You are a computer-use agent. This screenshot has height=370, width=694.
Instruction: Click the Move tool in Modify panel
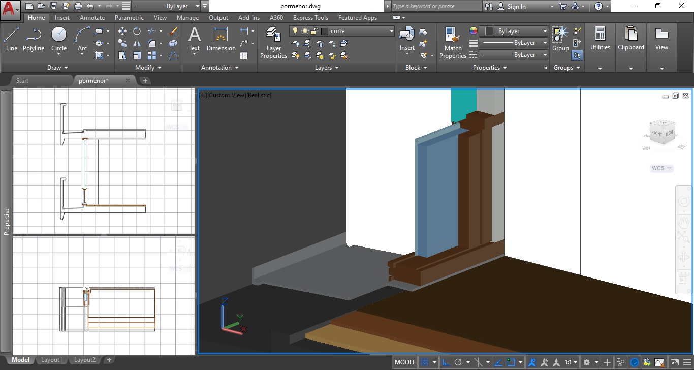tap(122, 31)
